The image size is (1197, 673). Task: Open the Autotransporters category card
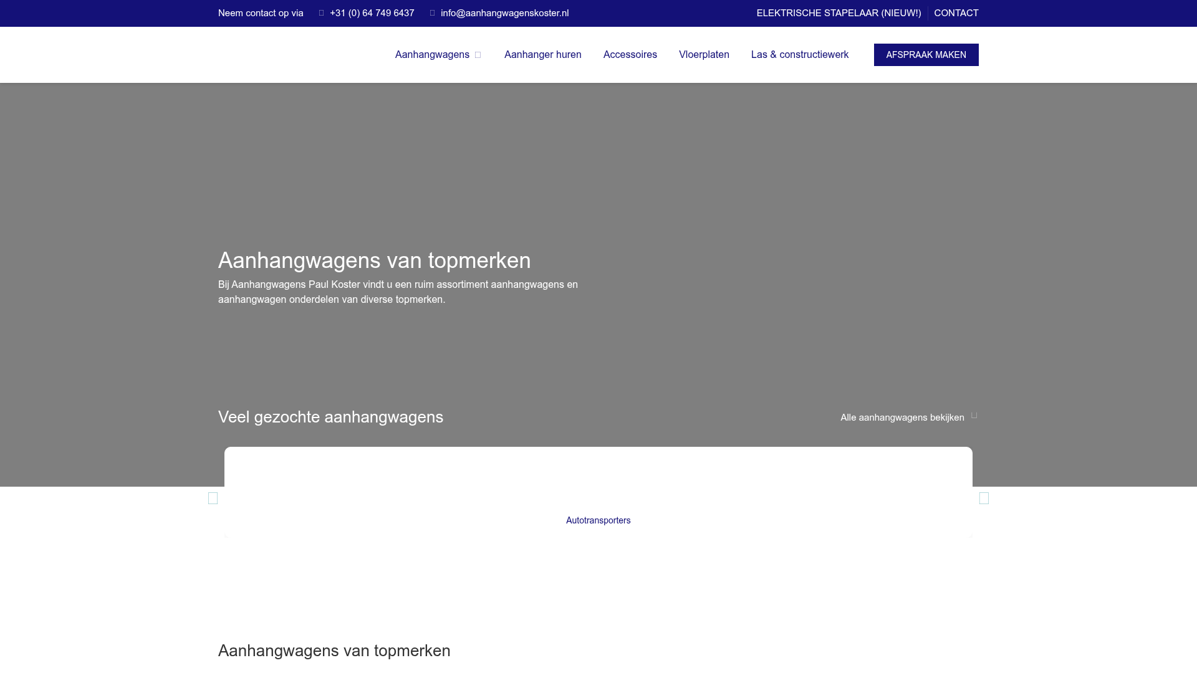tap(598, 492)
